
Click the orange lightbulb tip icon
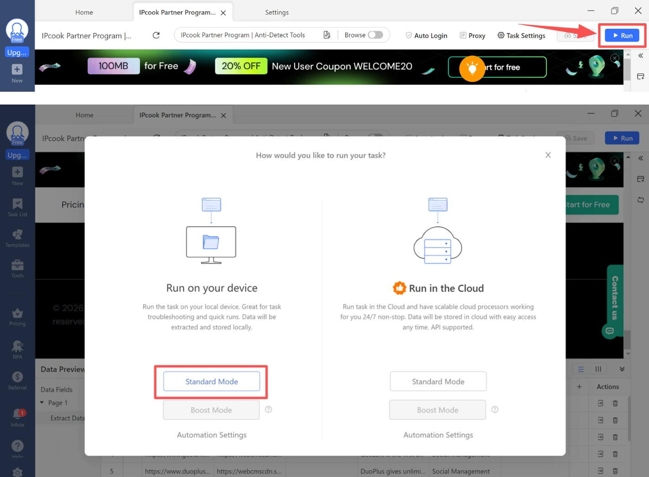472,68
